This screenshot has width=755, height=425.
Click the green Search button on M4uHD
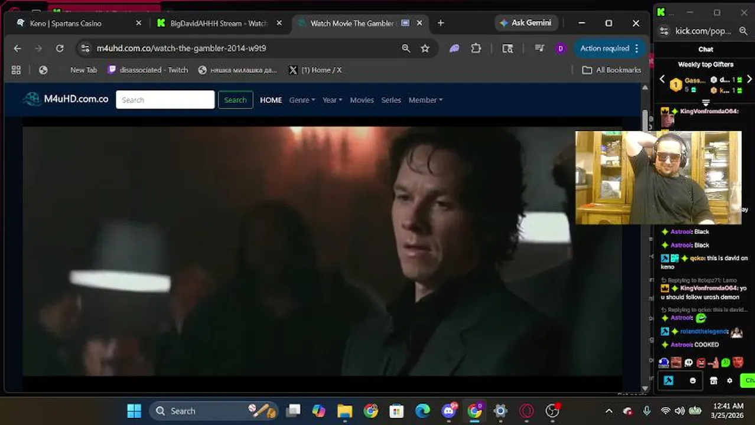click(235, 100)
